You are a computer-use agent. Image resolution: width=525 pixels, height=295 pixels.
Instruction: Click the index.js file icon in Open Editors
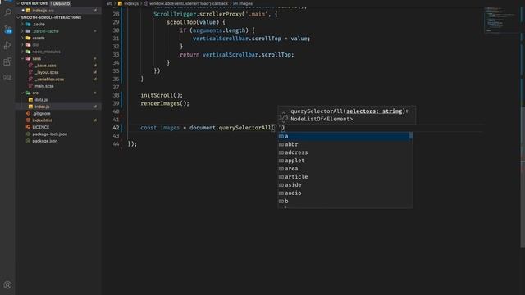[x=29, y=11]
